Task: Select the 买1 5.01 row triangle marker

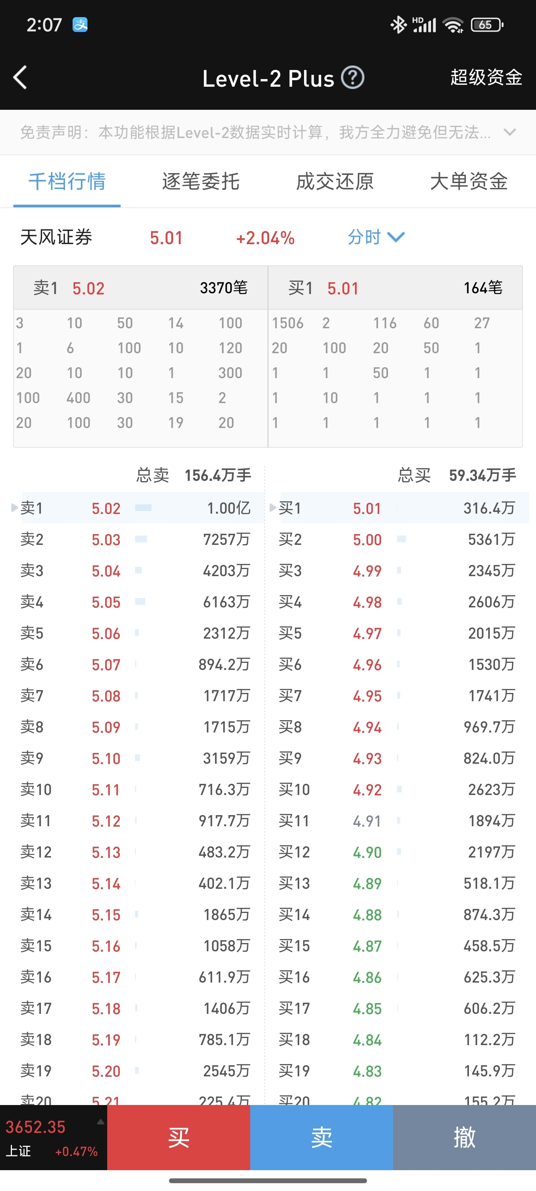Action: point(273,508)
